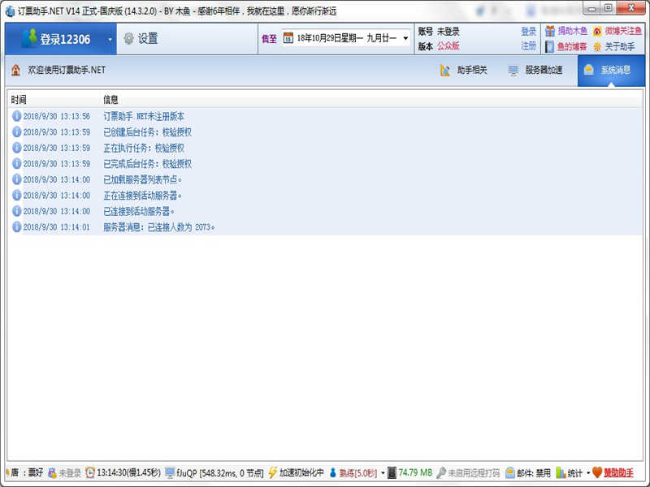650x487 pixels.
Task: Expand the 登录12306 dropdown arrow
Action: click(x=110, y=39)
